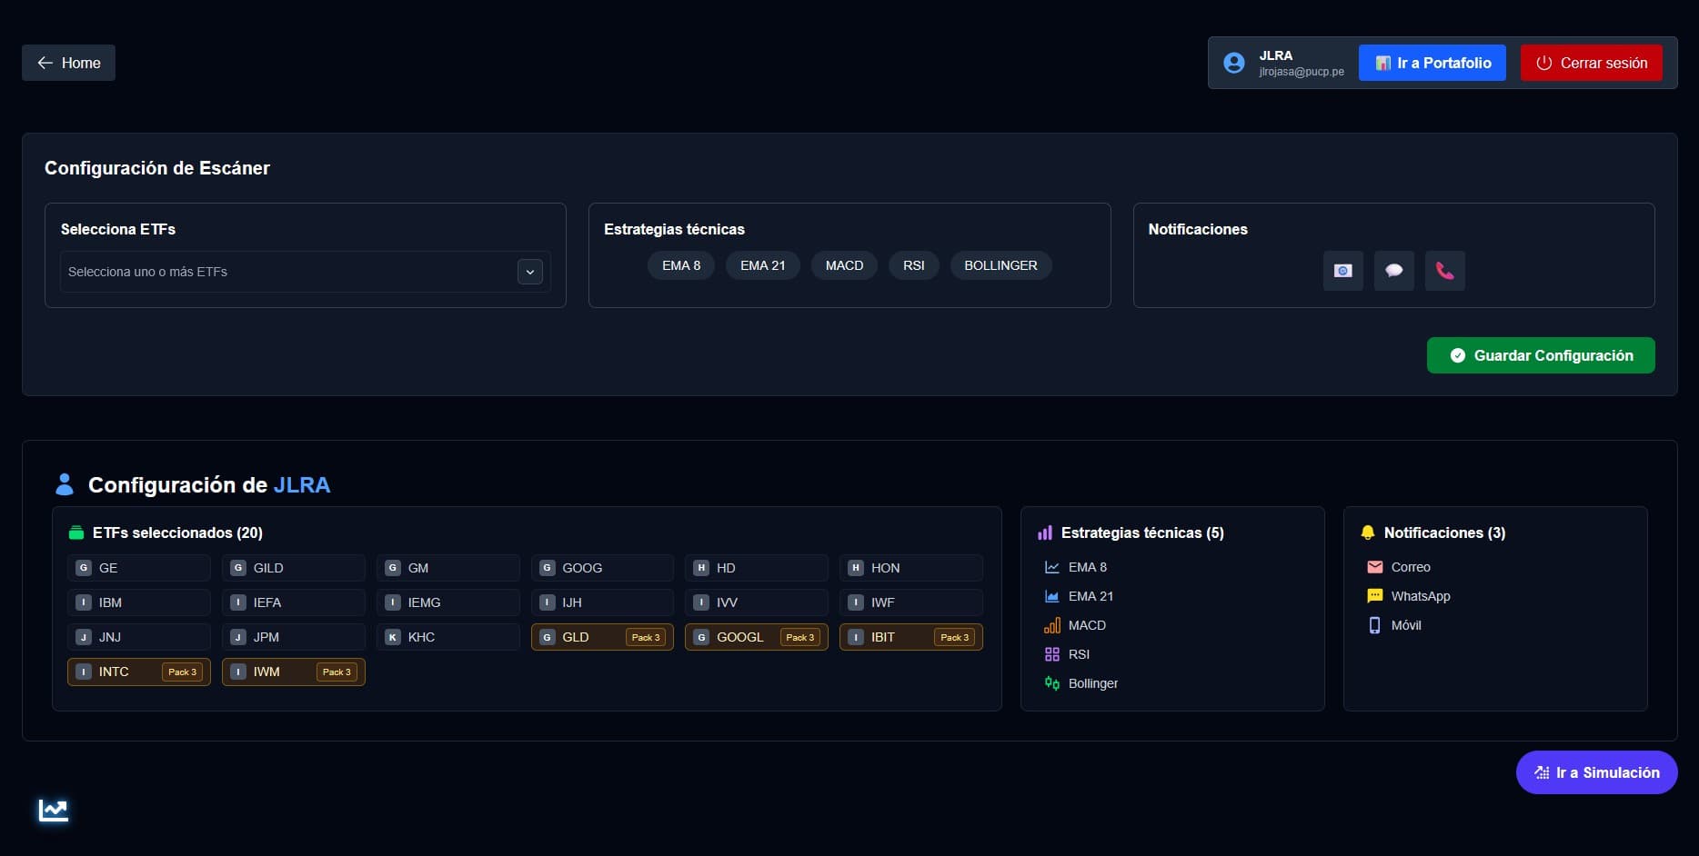Toggle the EMA 8 strategy pill
The height and width of the screenshot is (856, 1699).
coord(680,265)
